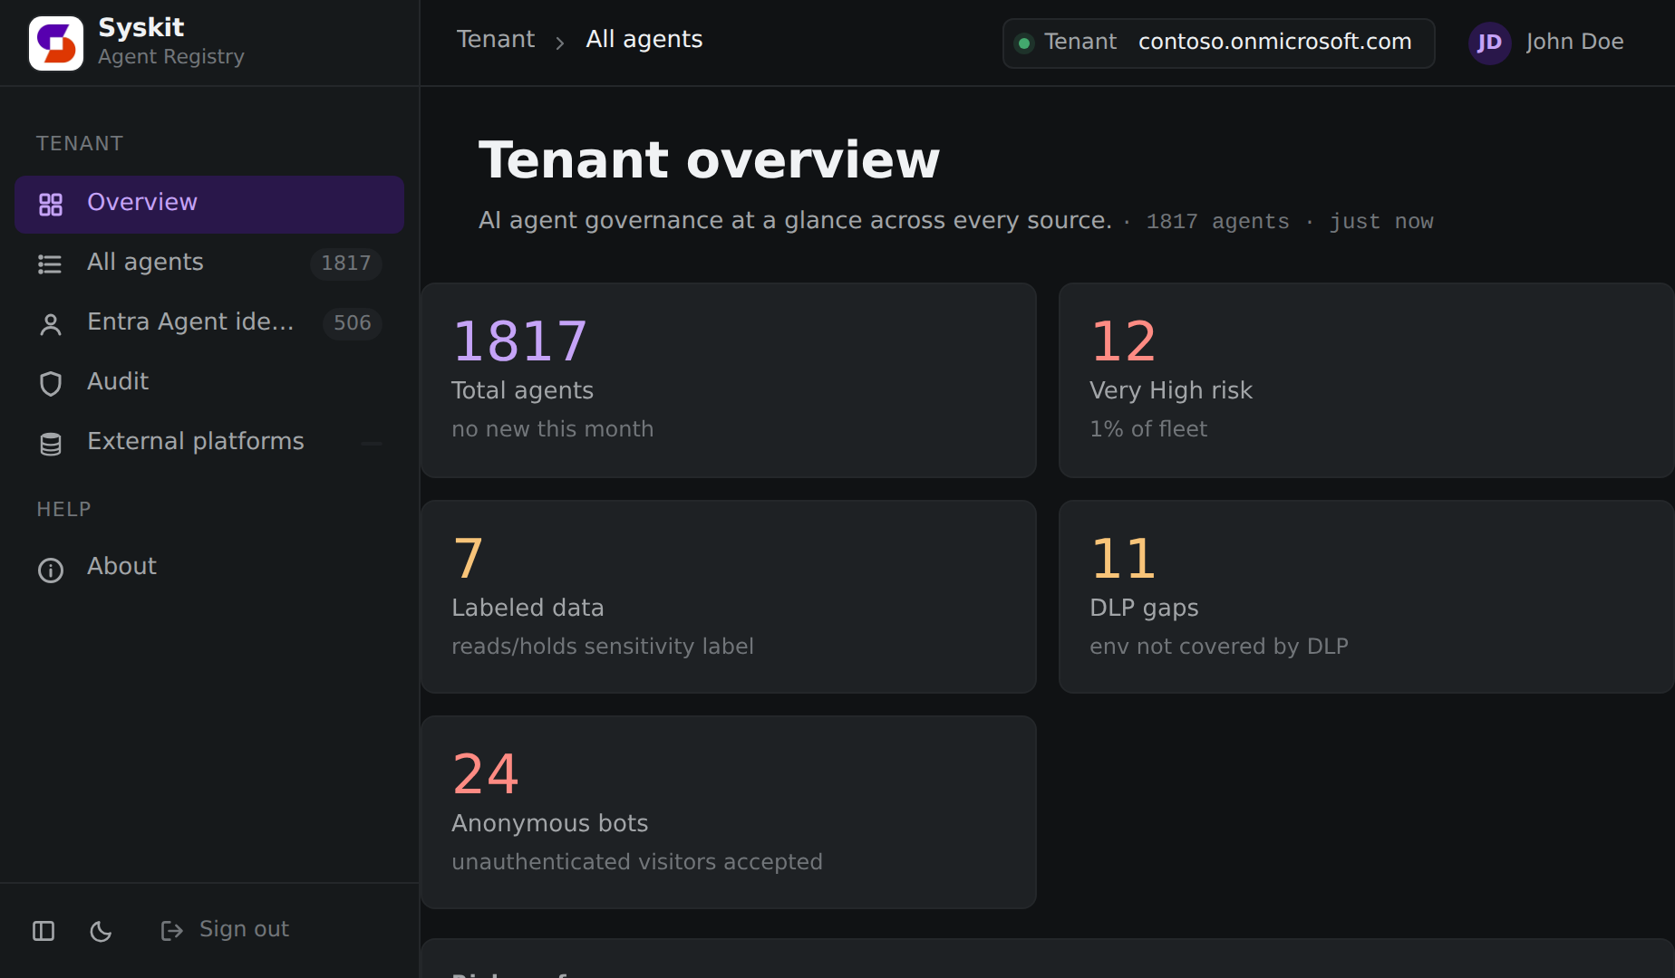The width and height of the screenshot is (1675, 978).
Task: Click 'unauthenticated visitors accepted' text
Action: (637, 862)
